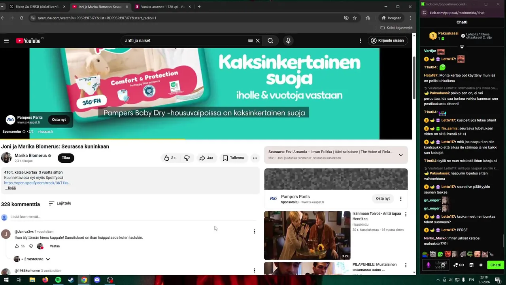Like the comment by Jan-cz3vx

point(17,246)
